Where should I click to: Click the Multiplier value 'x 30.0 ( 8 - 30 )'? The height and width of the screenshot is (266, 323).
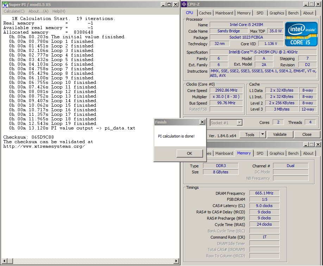[x=226, y=97]
